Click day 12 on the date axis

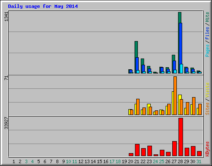pos(81,161)
